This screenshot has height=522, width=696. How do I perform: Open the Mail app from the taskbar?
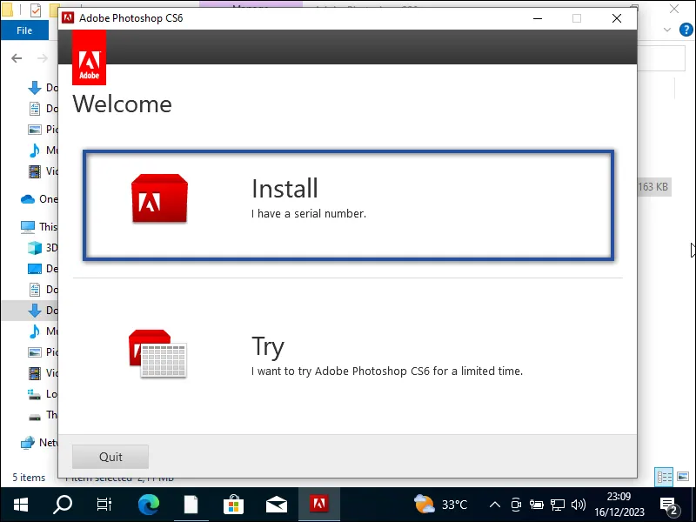(x=276, y=503)
